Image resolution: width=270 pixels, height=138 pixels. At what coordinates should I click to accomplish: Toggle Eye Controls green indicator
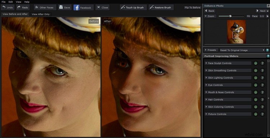click(x=256, y=85)
